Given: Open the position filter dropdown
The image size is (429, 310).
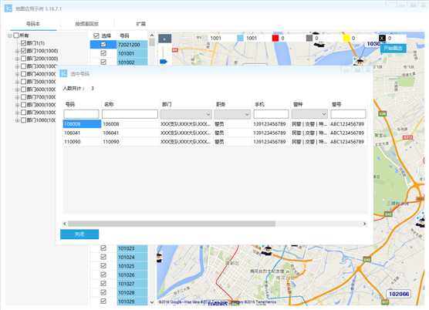Looking at the screenshot, I should pos(232,114).
